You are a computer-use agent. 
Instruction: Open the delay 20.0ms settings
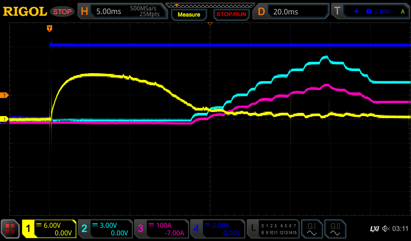pos(292,11)
